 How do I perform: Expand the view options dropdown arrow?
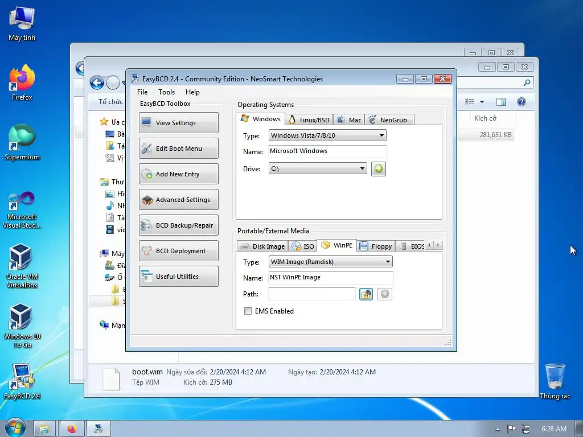click(482, 102)
